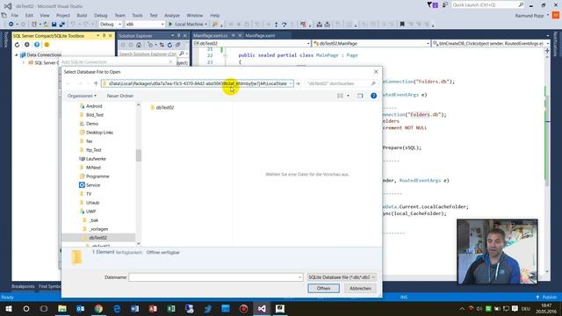Open the Team menu
This screenshot has width=562, height=316.
[119, 16]
